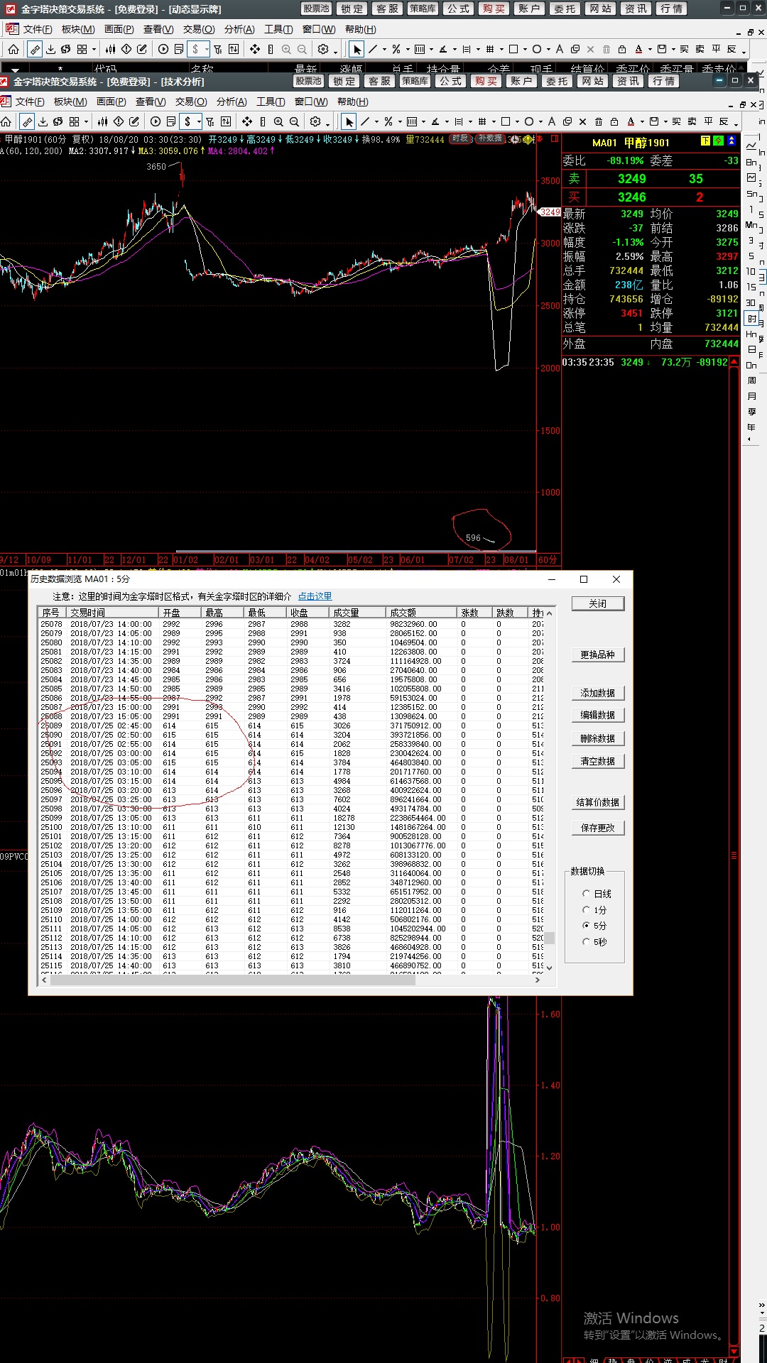Switch to 30 minute period in right sidebar
This screenshot has height=1363, width=767.
tap(751, 302)
